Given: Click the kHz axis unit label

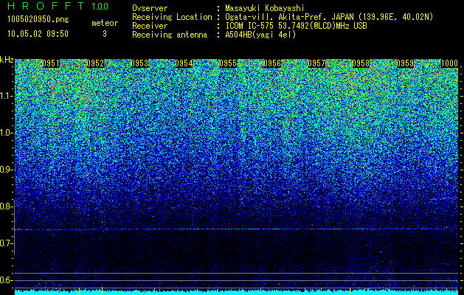Looking at the screenshot, I should pos(7,60).
